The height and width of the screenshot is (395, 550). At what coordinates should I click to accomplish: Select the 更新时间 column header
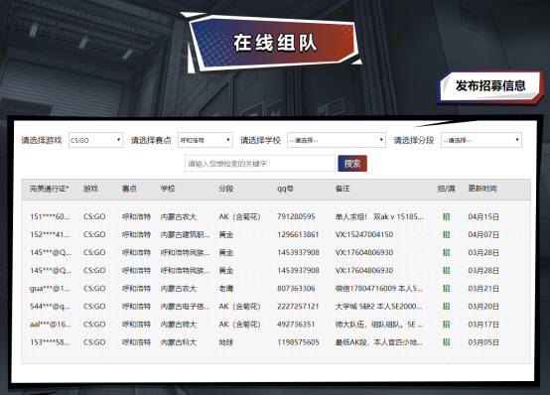tap(482, 189)
